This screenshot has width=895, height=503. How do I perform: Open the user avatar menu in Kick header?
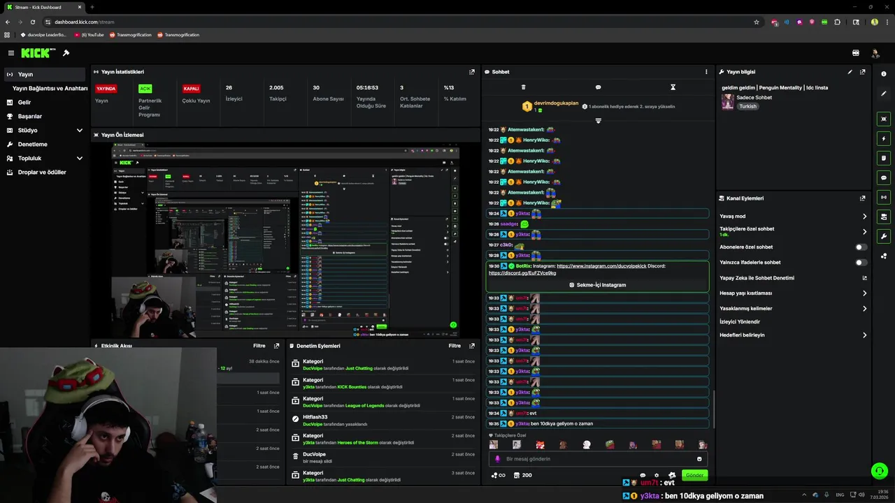pyautogui.click(x=875, y=53)
